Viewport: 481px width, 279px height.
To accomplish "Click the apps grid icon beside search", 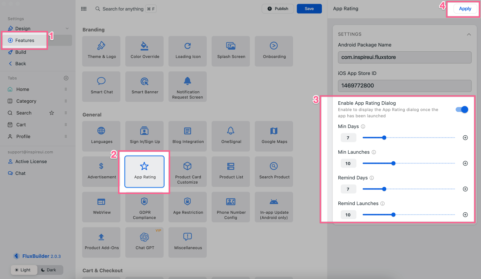I will pyautogui.click(x=84, y=9).
